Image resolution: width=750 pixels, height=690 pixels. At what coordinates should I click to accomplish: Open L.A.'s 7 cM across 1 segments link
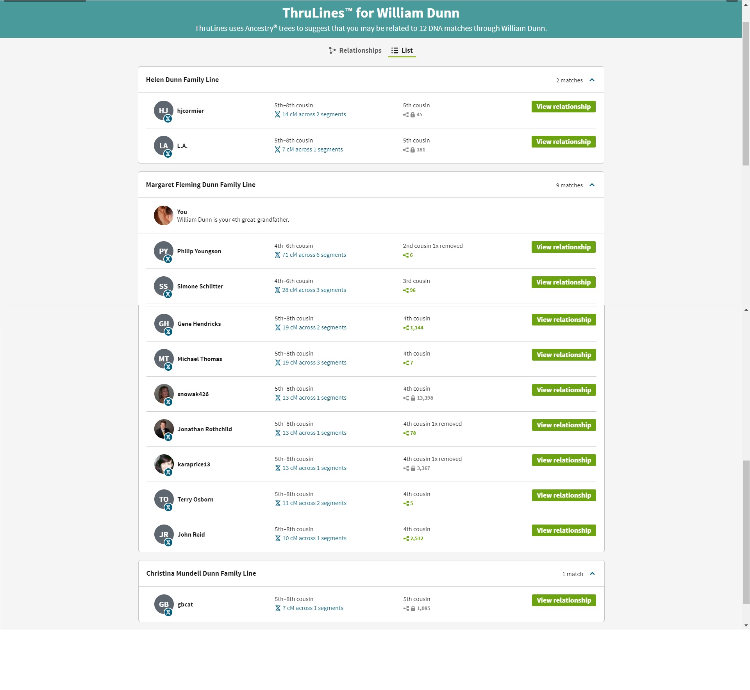309,149
